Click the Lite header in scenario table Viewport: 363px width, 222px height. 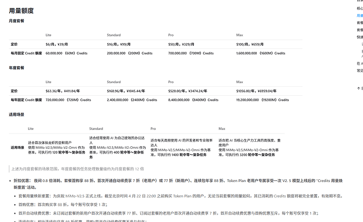point(31,129)
